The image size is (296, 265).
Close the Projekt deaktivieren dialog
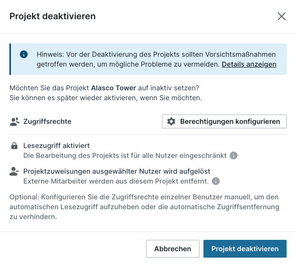click(x=282, y=16)
